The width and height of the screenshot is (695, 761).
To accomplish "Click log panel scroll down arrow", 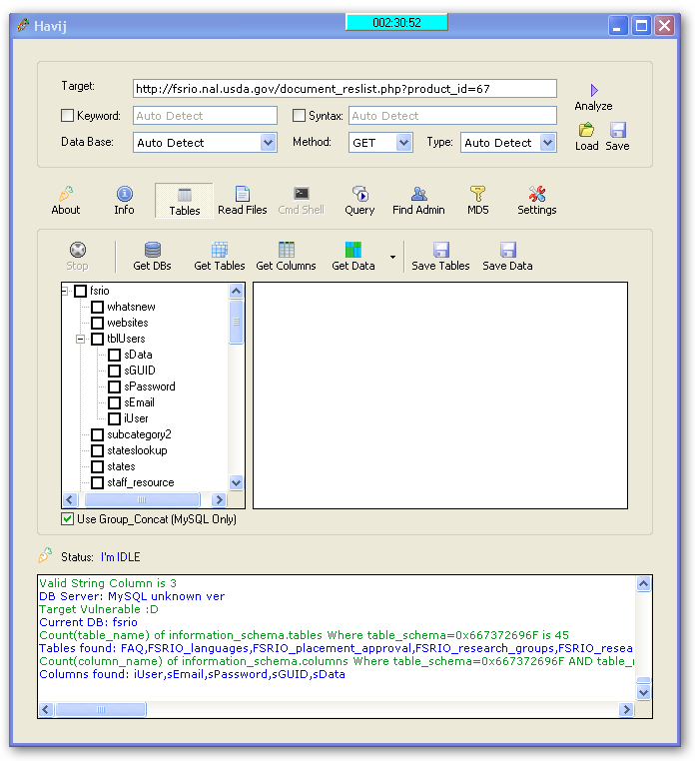I will click(643, 692).
